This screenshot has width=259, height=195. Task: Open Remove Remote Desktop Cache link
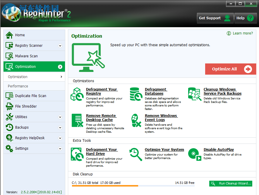[x=101, y=118]
